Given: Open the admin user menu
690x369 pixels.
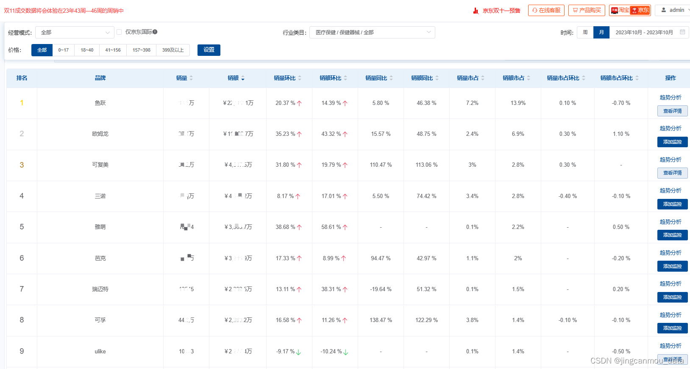Looking at the screenshot, I should tap(673, 10).
